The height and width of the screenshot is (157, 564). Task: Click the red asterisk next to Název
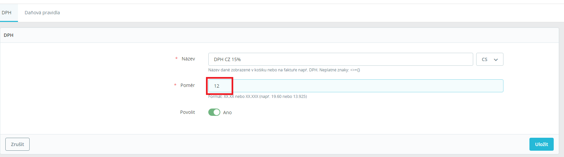click(x=176, y=59)
